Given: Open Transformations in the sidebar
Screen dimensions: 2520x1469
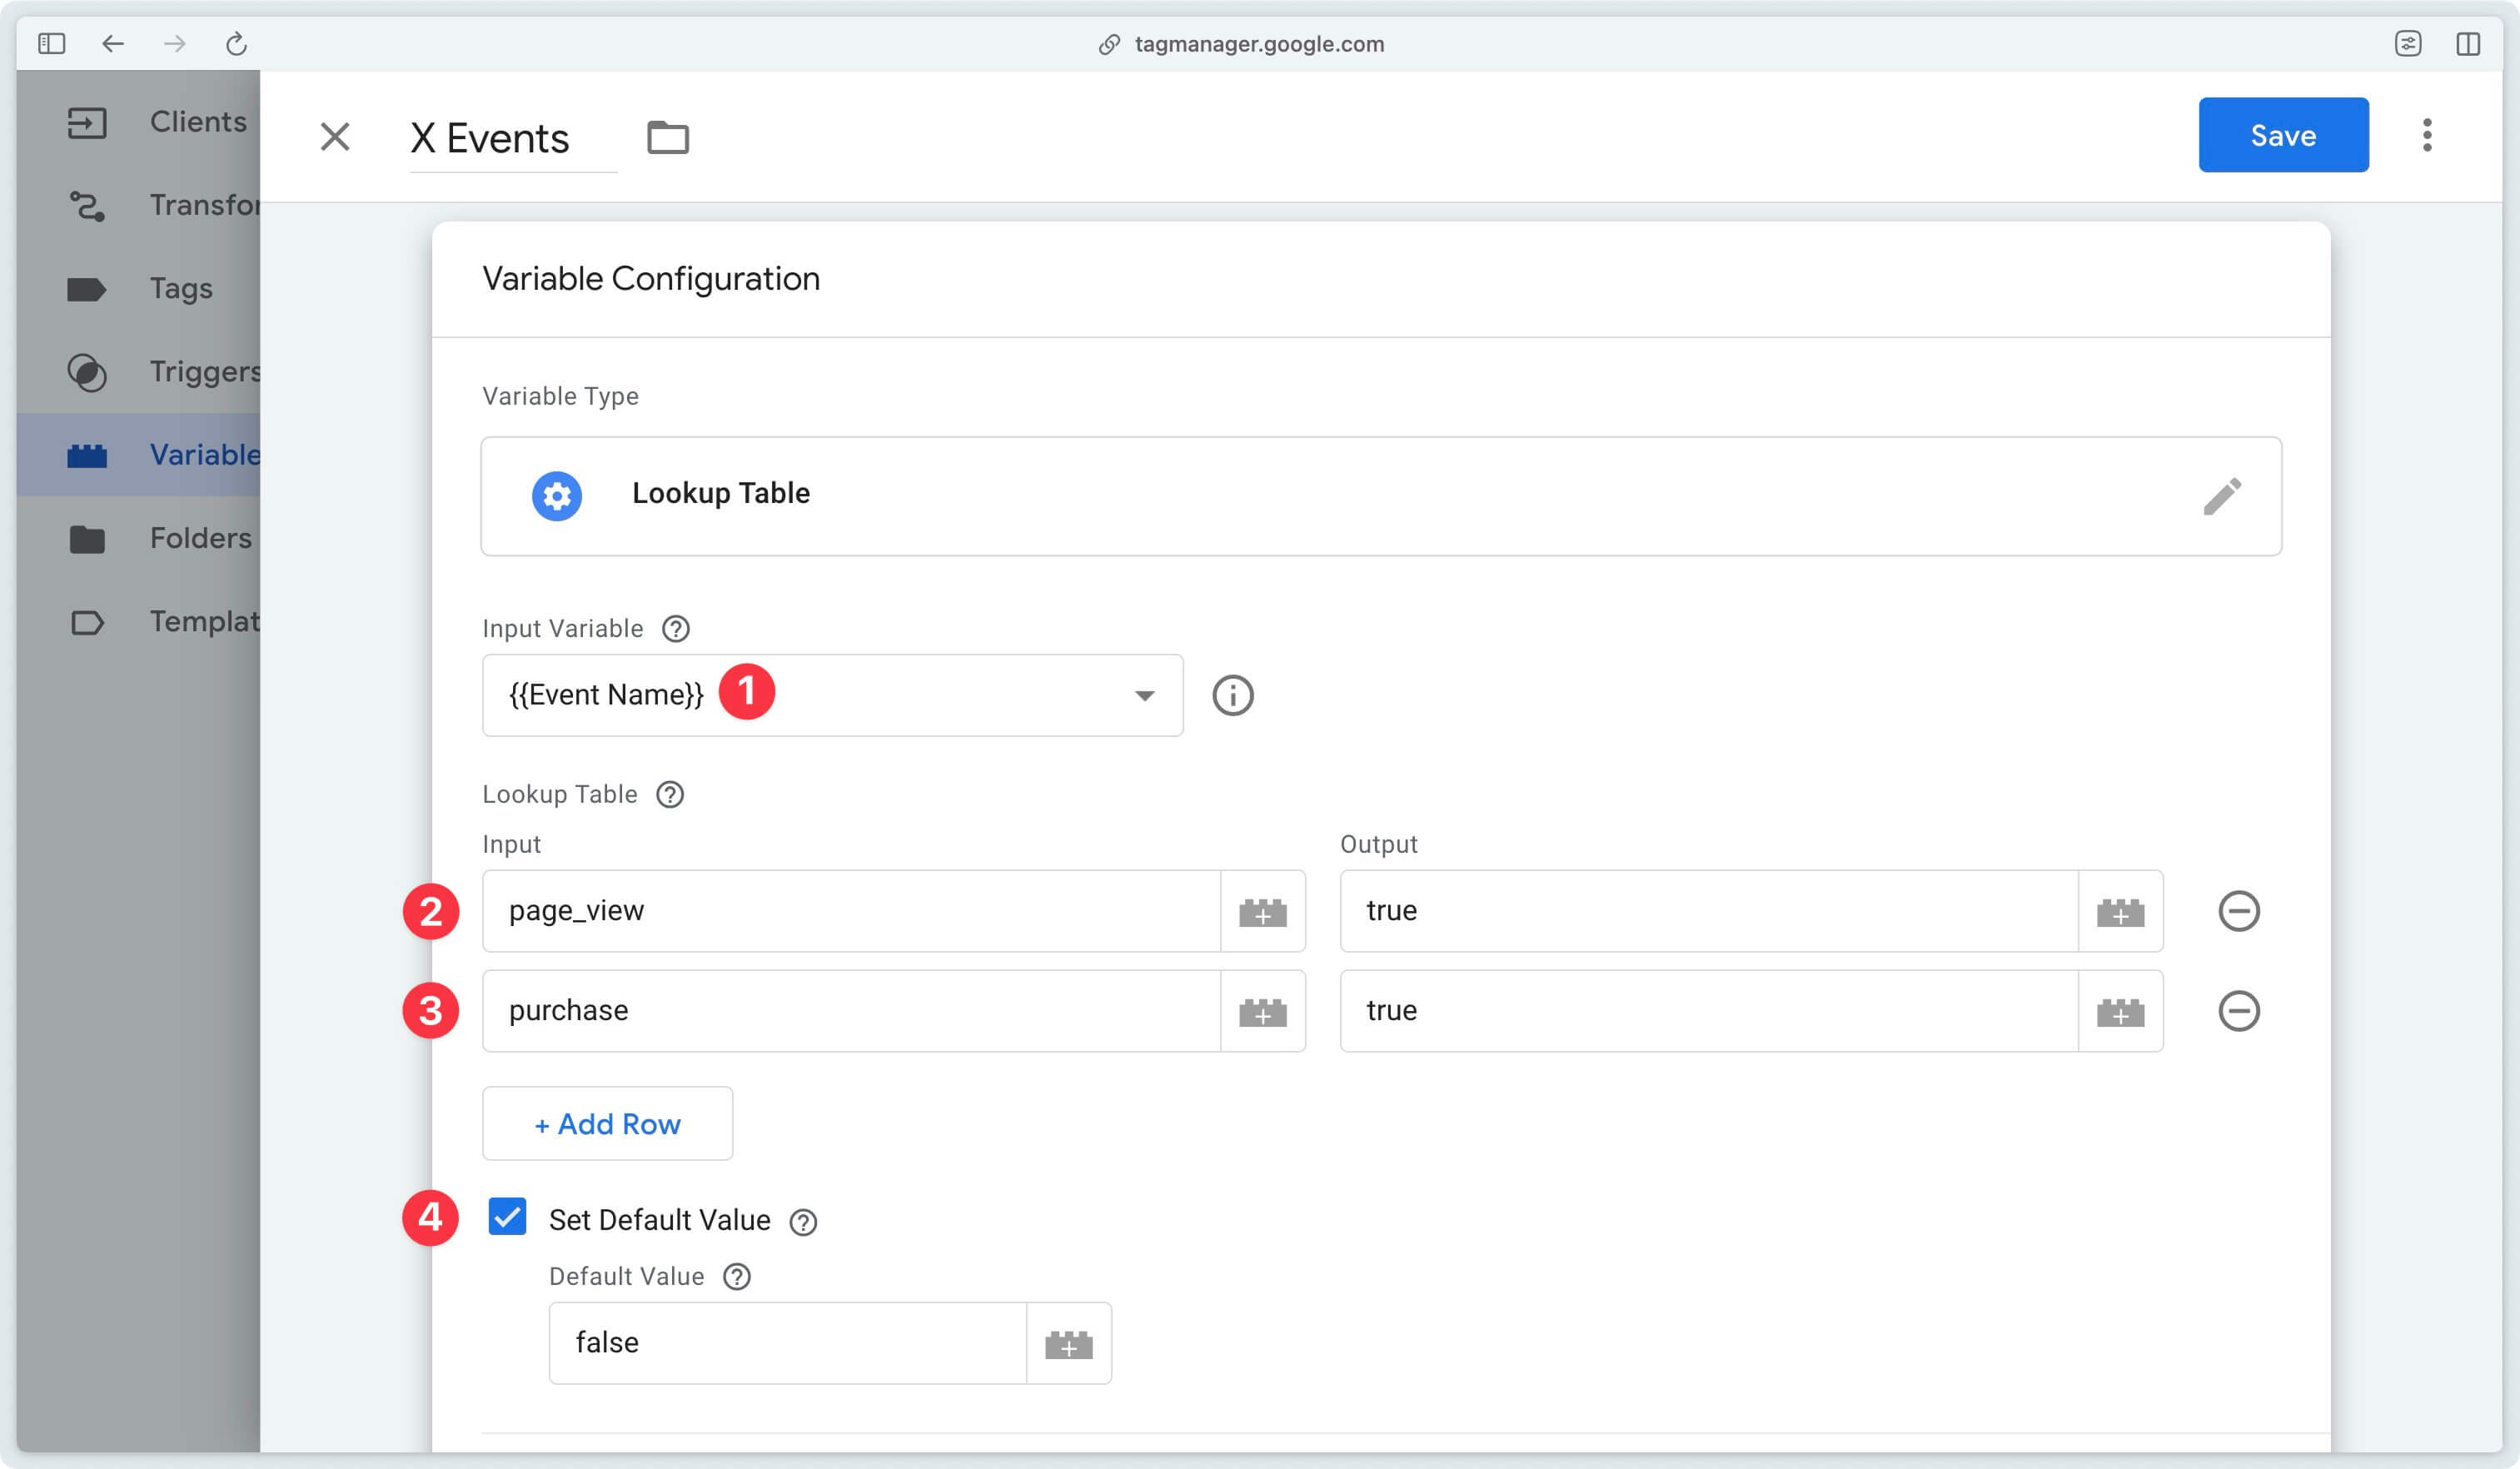Looking at the screenshot, I should pos(140,205).
